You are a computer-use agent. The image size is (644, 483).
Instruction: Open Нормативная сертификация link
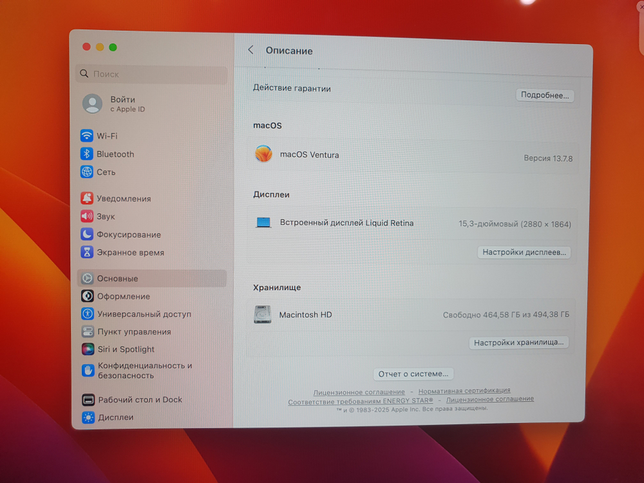pyautogui.click(x=464, y=391)
